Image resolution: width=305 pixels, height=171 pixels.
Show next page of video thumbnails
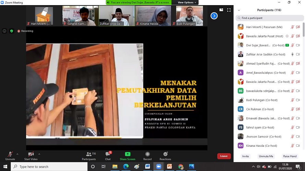[x=214, y=16]
